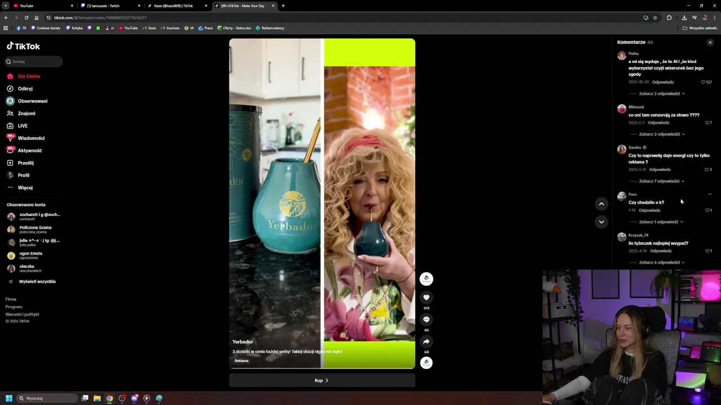Like Miłoszek's comment heart
The height and width of the screenshot is (405, 721).
707,123
